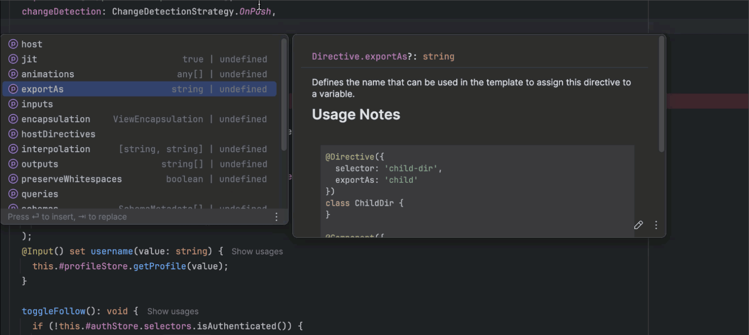Select preserveWhitespaces from completion list
749x335 pixels.
(x=72, y=179)
